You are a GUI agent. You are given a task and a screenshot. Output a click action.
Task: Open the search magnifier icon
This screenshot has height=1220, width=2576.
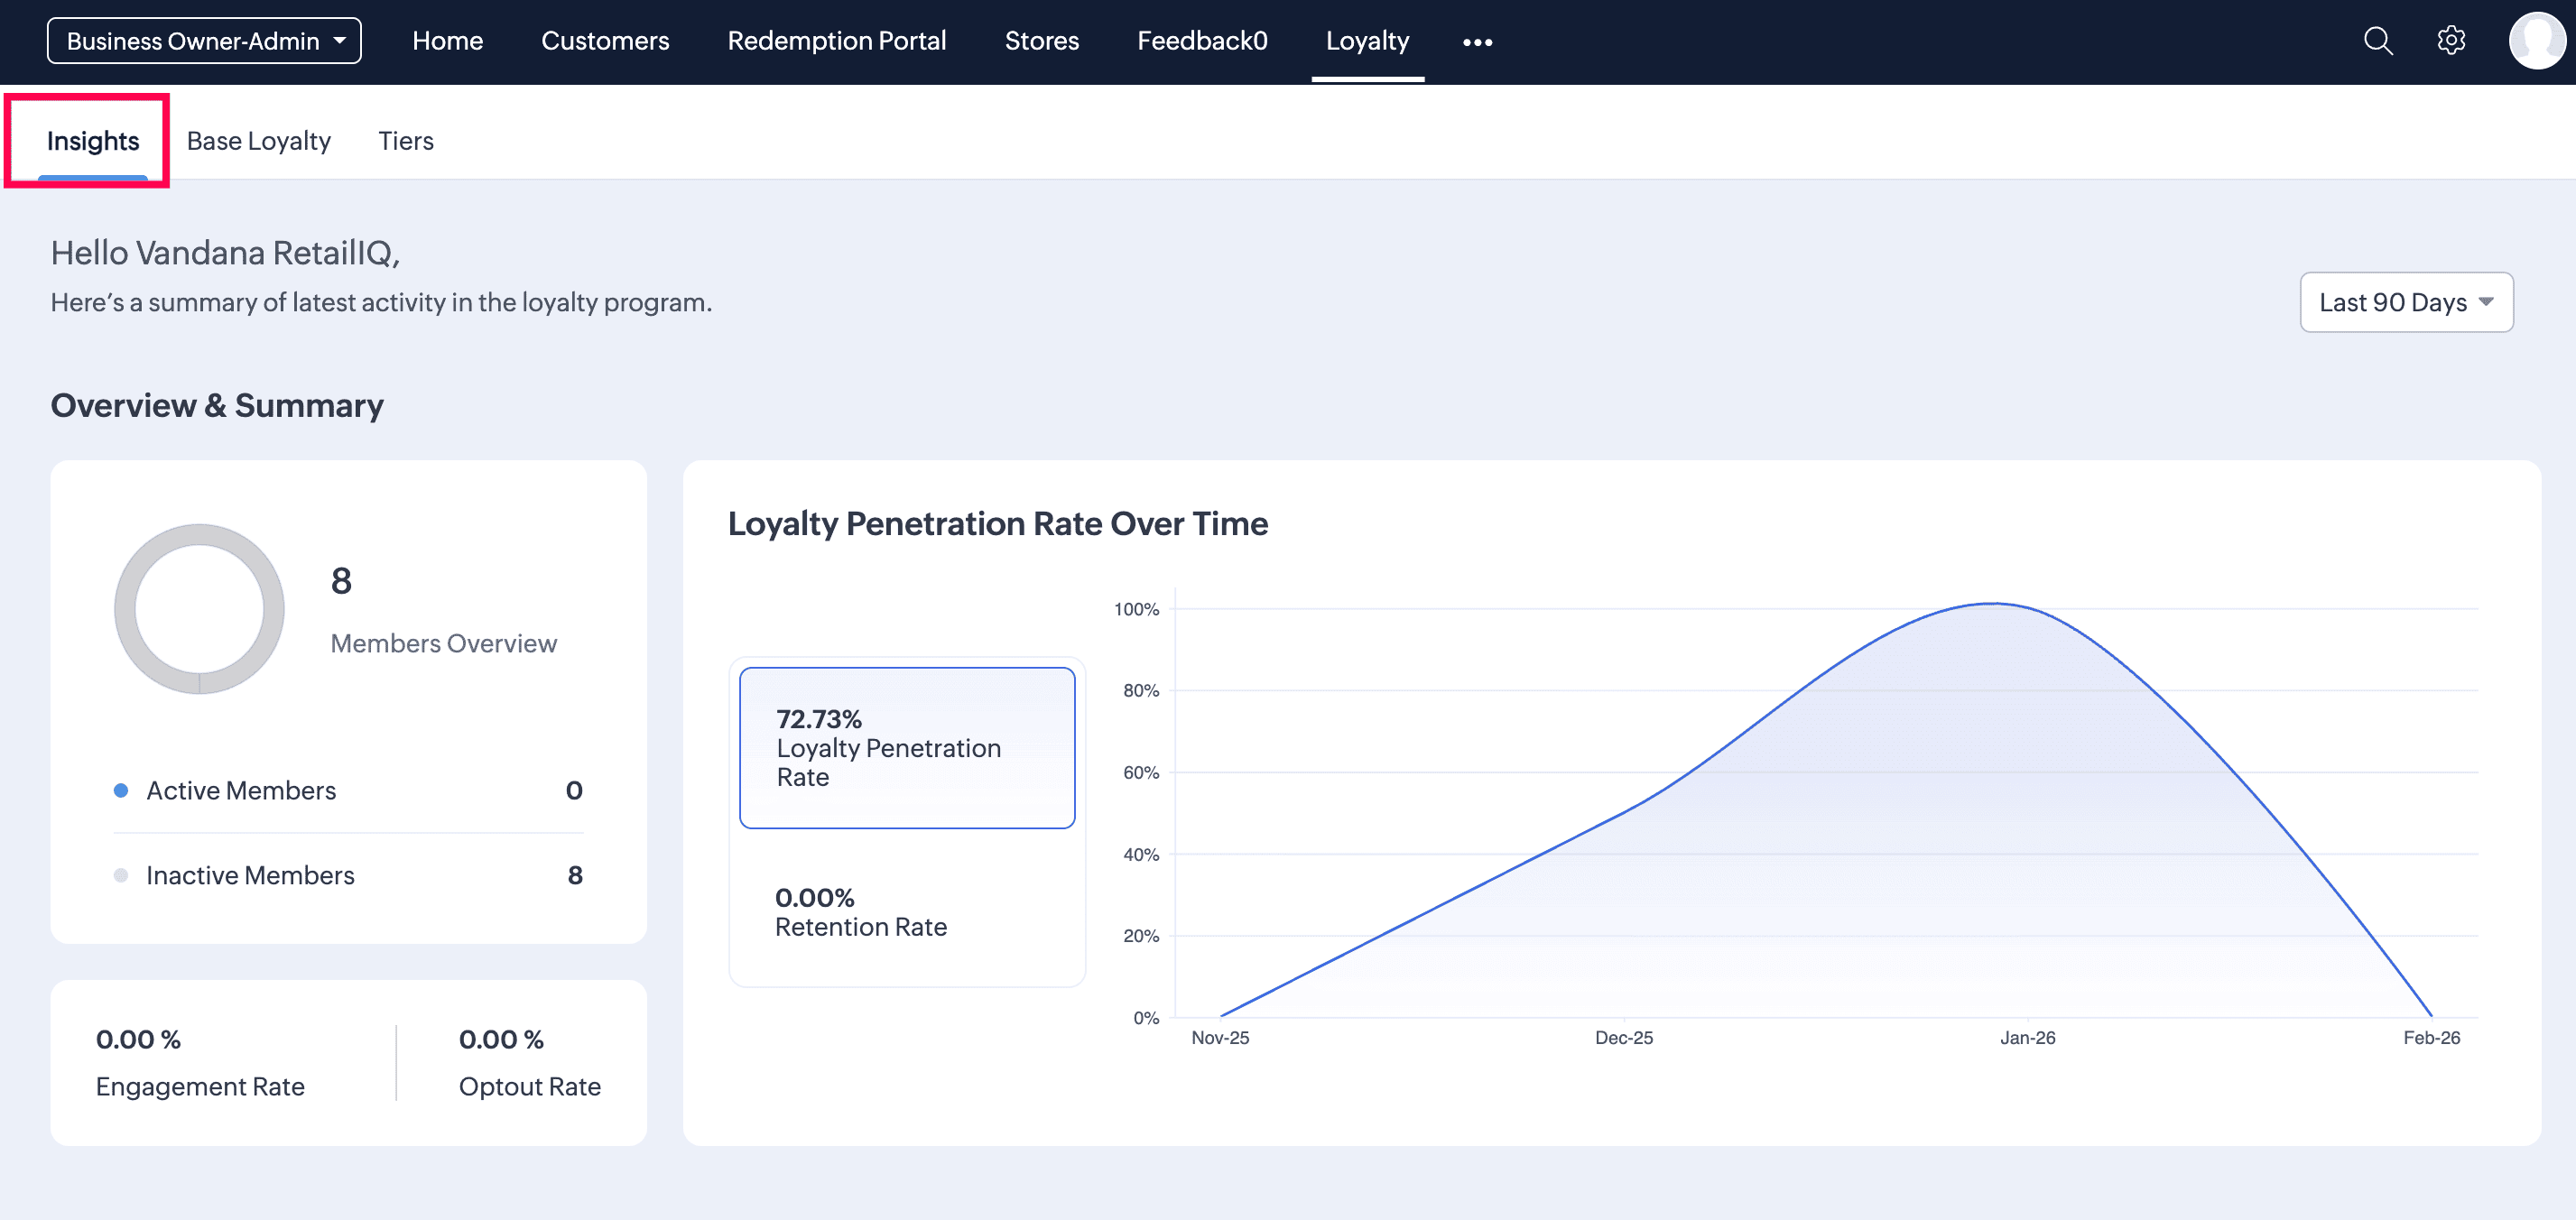point(2377,41)
